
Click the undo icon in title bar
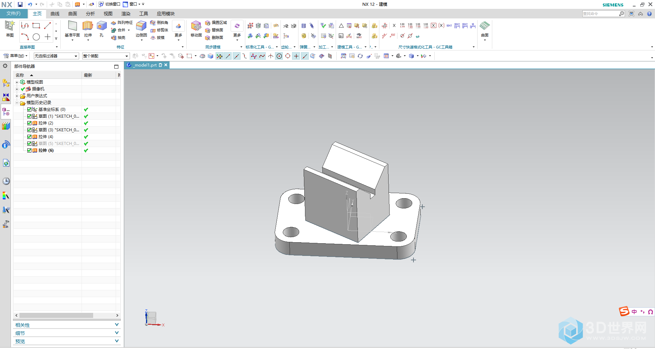point(30,4)
